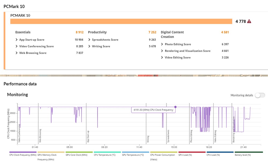Image resolution: width=268 pixels, height=163 pixels.
Task: Click the Video Editing marker on chart
Action: [215, 136]
